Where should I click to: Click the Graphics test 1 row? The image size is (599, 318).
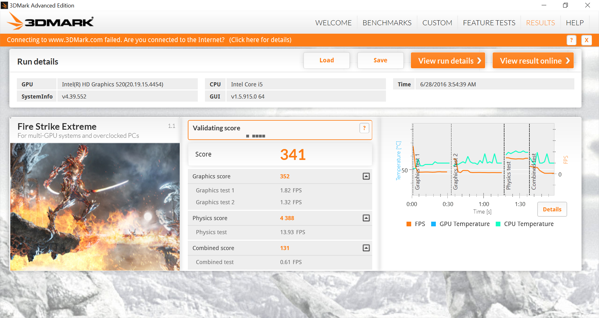click(280, 190)
